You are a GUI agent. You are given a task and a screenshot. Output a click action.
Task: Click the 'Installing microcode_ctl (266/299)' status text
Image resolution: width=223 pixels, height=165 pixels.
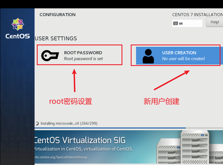[x=69, y=123]
